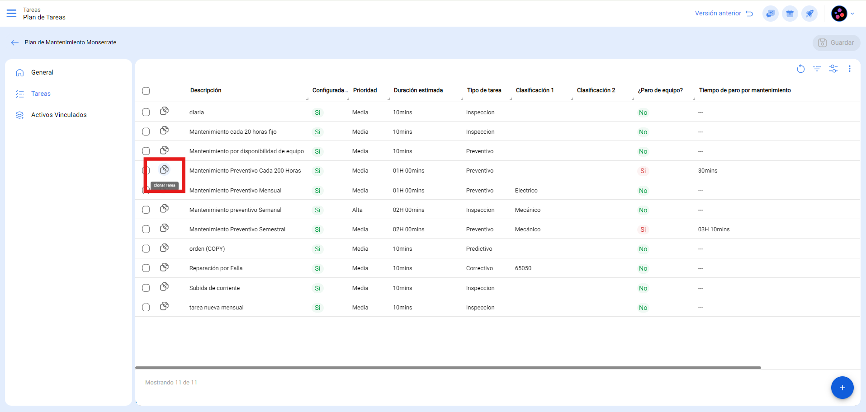Go back using the left arrow

[x=15, y=42]
